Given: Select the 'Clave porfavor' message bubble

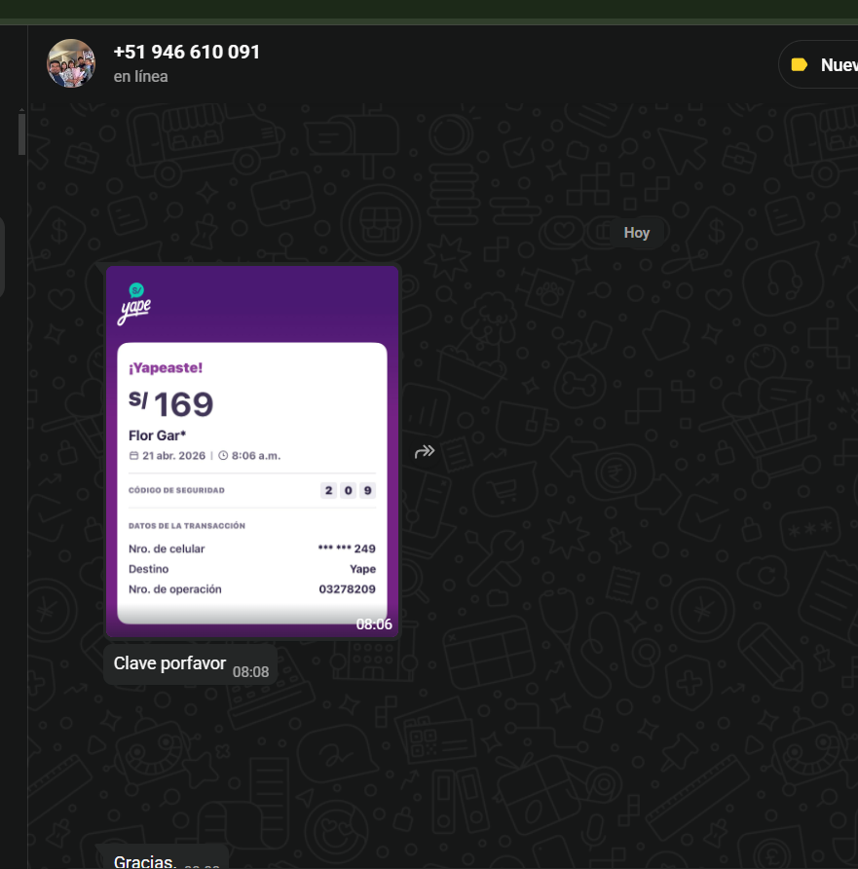Looking at the screenshot, I should coord(190,664).
